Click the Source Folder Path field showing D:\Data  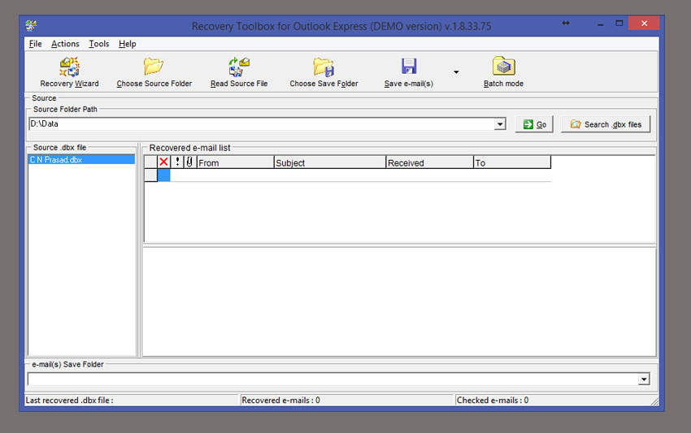tap(261, 123)
